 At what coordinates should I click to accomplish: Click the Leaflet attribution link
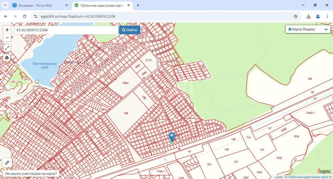278,177
